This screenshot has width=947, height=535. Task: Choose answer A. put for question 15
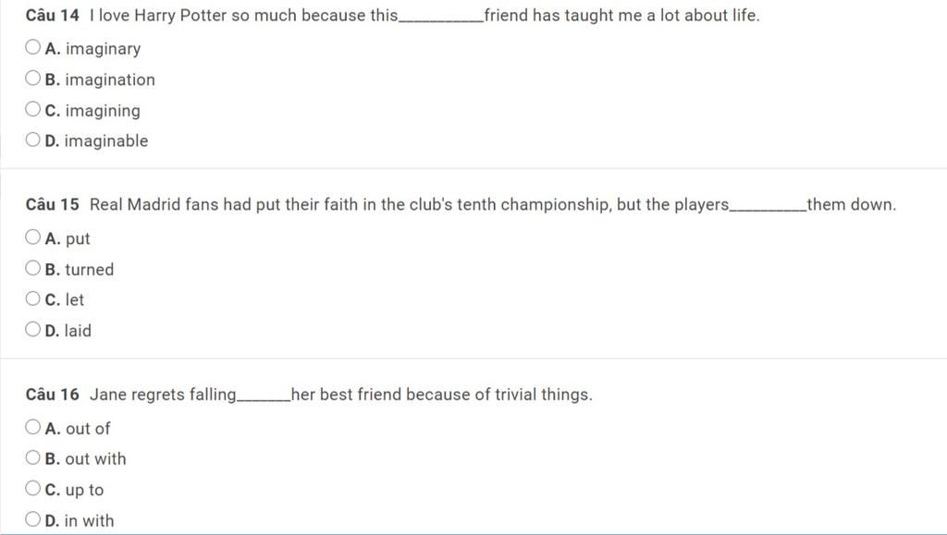33,238
